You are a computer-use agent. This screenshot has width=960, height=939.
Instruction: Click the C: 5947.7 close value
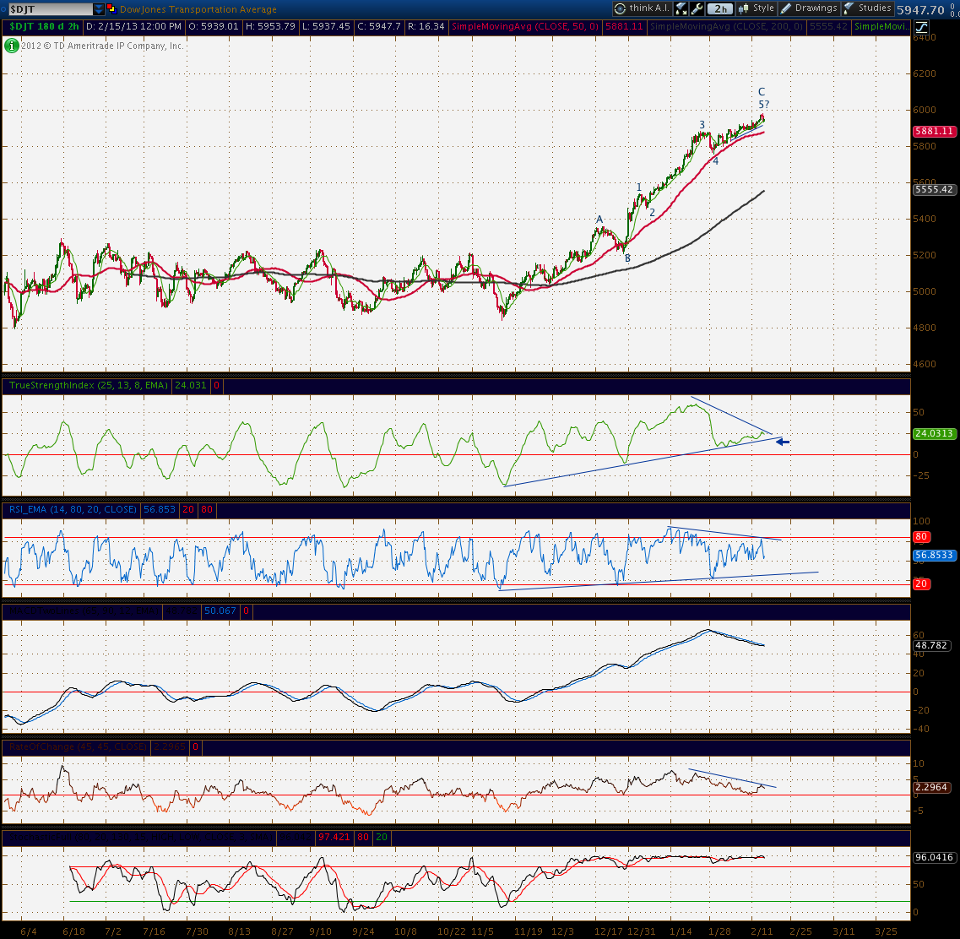378,26
